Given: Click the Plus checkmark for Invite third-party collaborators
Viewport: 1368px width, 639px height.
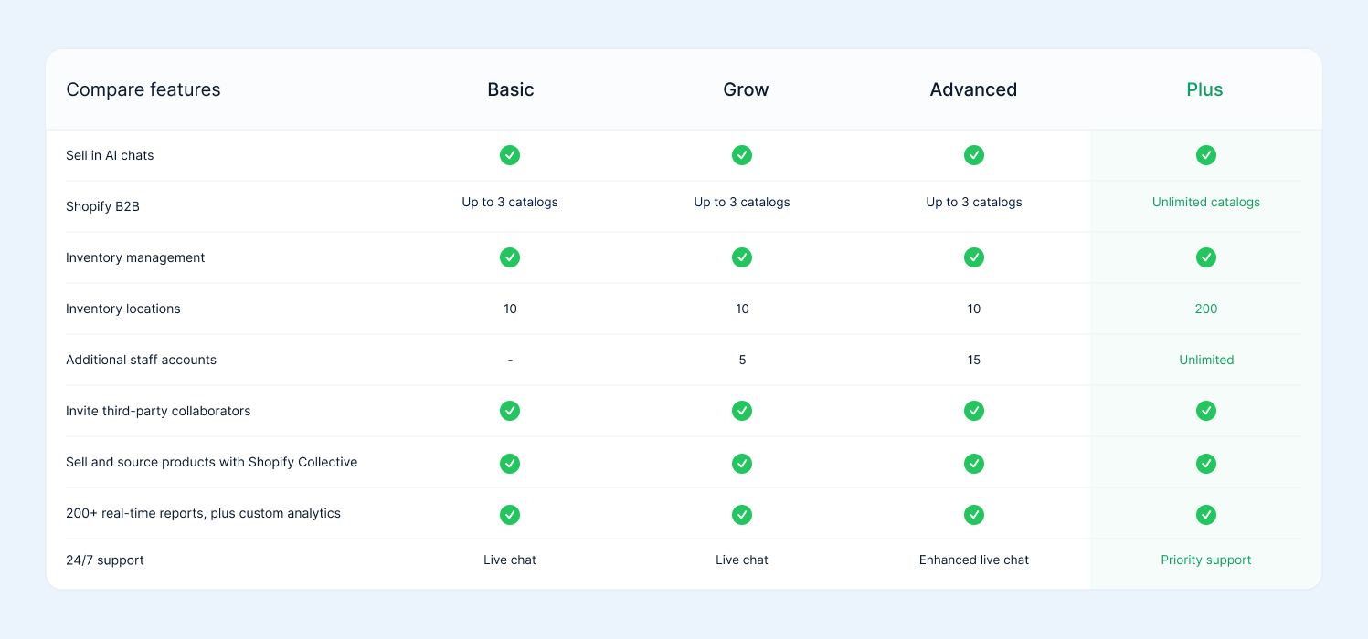Looking at the screenshot, I should click(x=1206, y=411).
